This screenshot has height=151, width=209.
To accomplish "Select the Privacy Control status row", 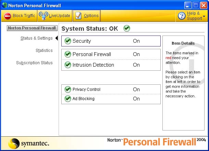I will [111, 90].
